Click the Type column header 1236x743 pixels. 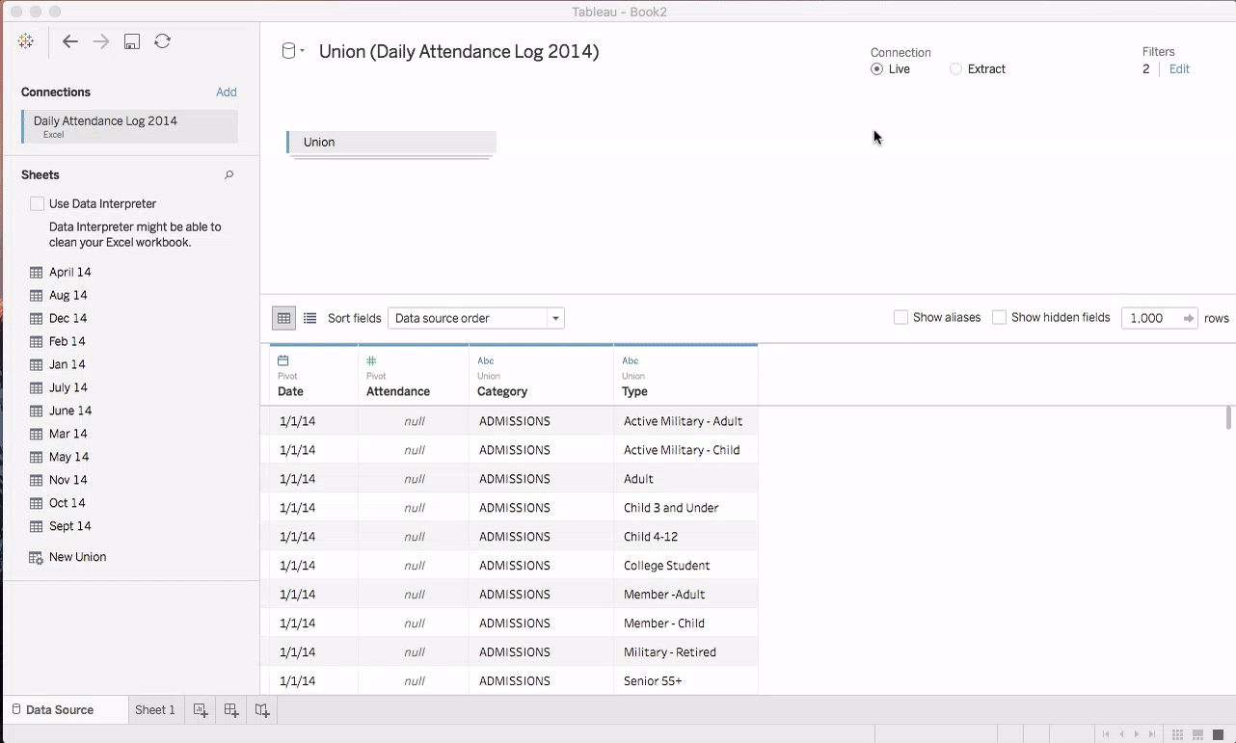coord(685,375)
